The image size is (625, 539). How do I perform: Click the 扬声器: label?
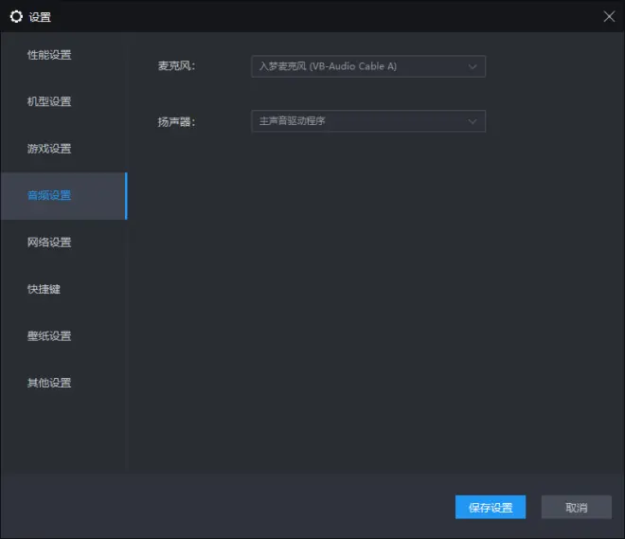pos(176,121)
